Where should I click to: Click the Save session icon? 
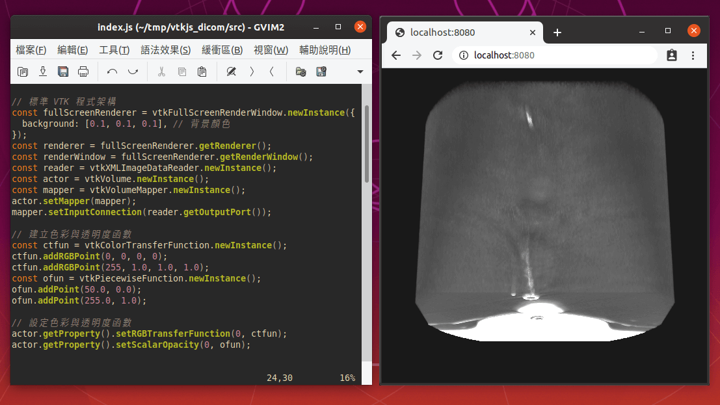[321, 72]
